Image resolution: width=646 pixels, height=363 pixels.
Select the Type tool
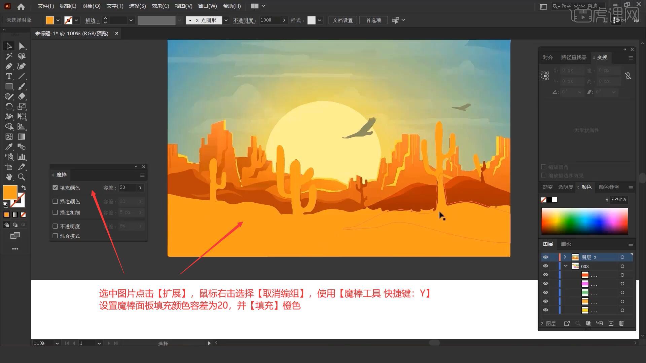click(8, 76)
